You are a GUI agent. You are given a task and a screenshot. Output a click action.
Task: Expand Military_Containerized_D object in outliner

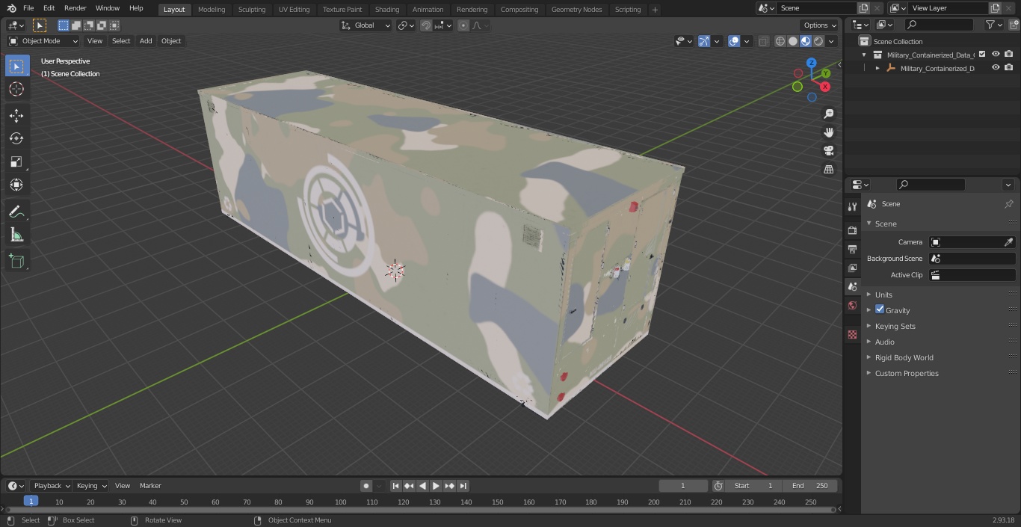877,68
